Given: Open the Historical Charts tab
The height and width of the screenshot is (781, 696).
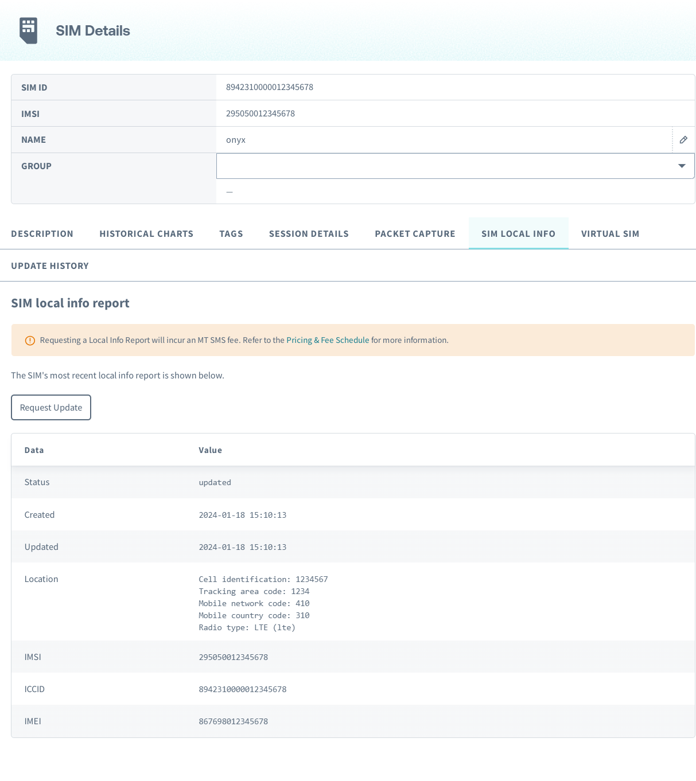Looking at the screenshot, I should [146, 234].
